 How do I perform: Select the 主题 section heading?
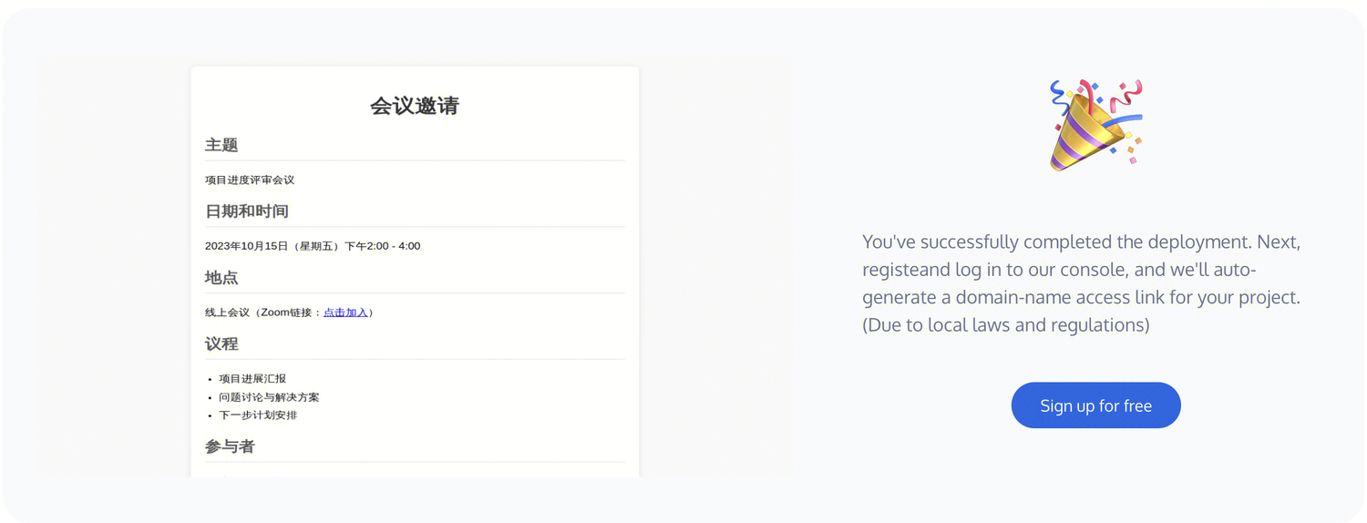pos(221,145)
